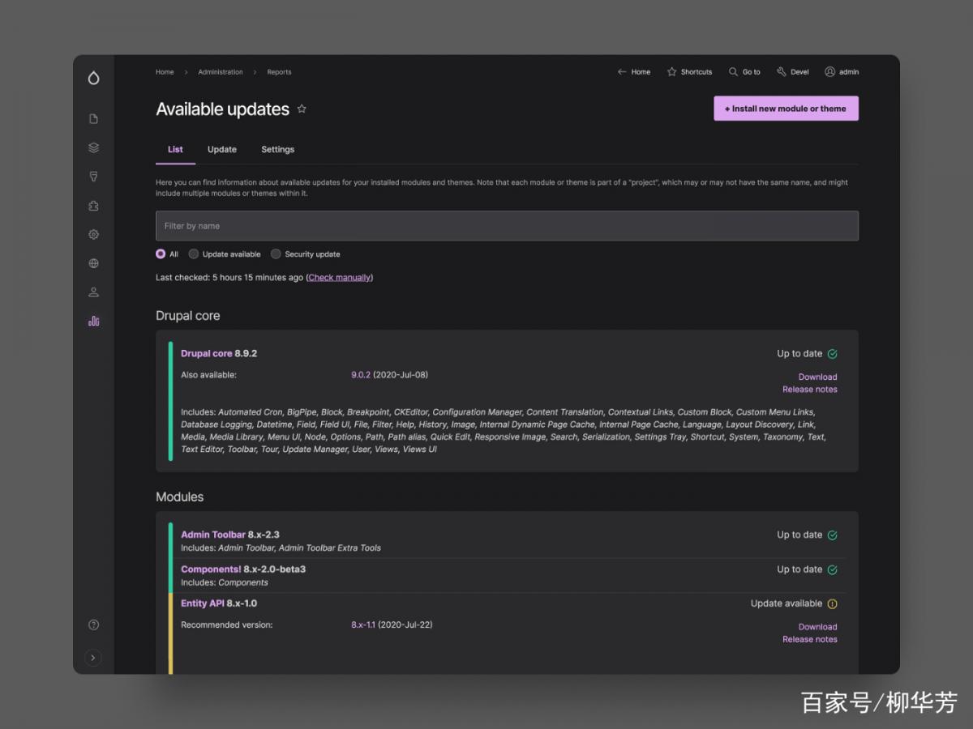
Task: Select the Security update radio filter
Action: tap(276, 254)
